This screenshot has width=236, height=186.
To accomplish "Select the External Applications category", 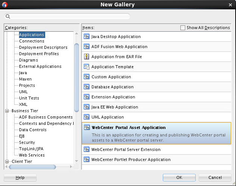I will 40,66.
